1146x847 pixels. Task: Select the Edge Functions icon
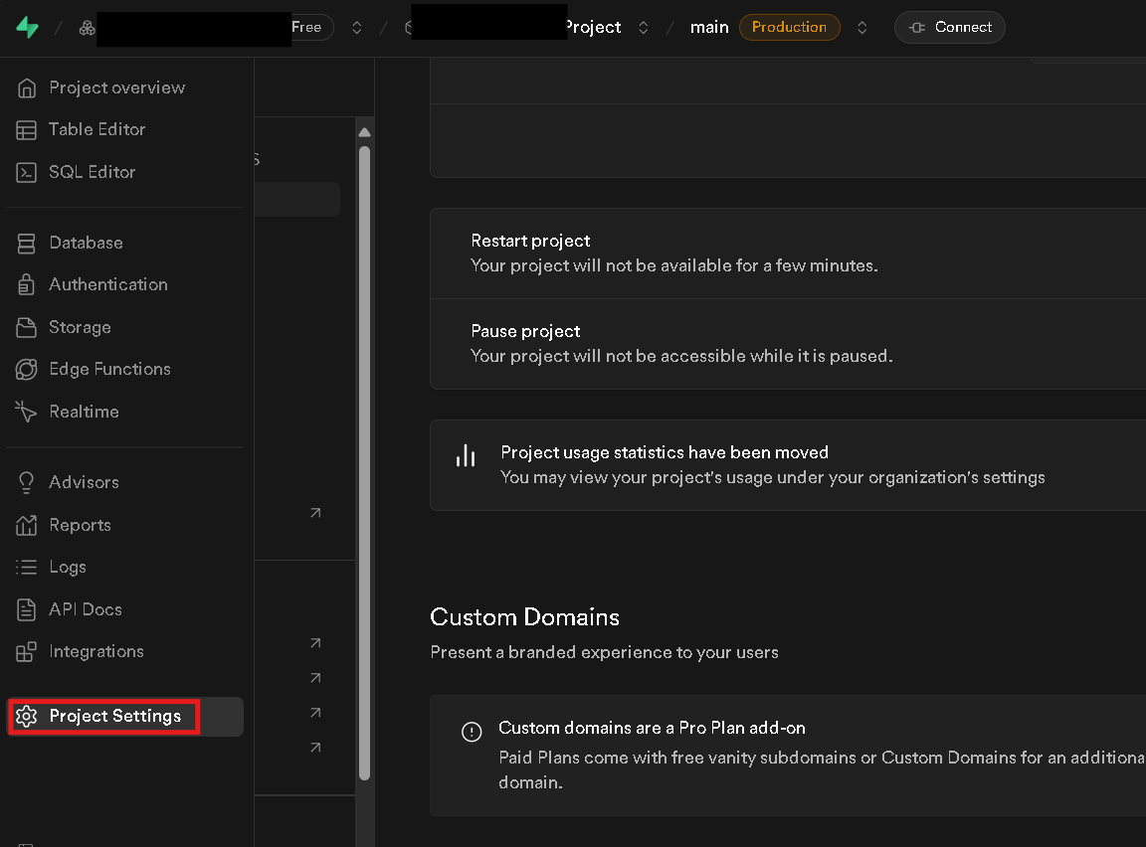click(109, 369)
